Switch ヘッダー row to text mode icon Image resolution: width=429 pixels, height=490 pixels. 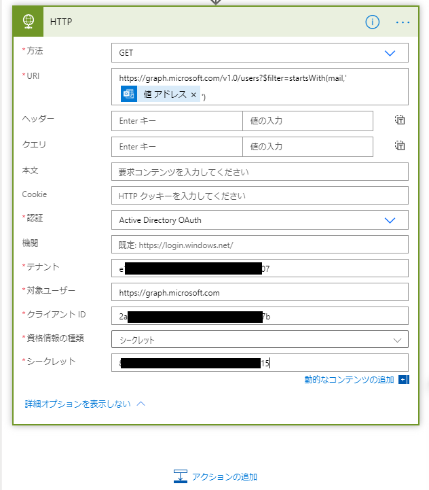click(400, 120)
